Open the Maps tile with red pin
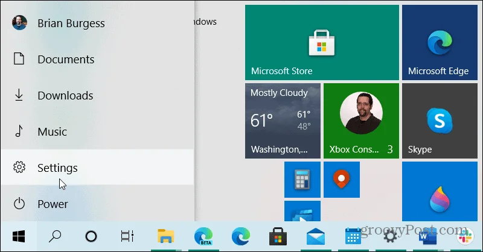483x252 pixels. 341,180
